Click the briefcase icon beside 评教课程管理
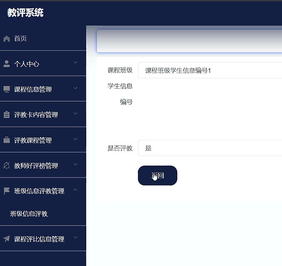The image size is (282, 266). coord(7,140)
